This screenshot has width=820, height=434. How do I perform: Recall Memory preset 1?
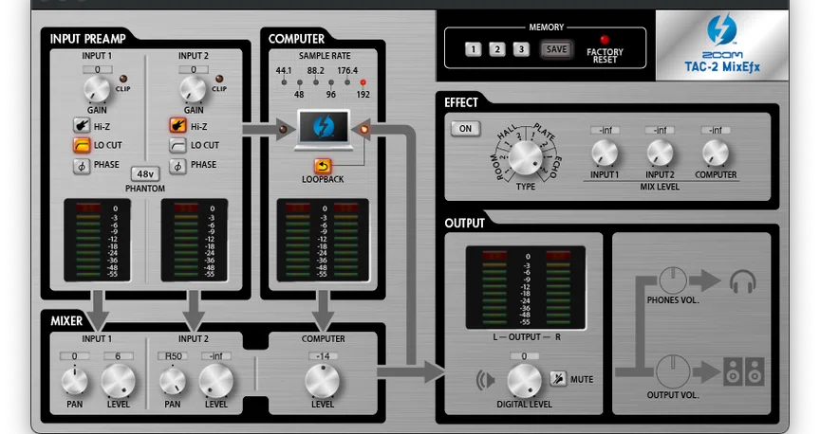click(474, 49)
